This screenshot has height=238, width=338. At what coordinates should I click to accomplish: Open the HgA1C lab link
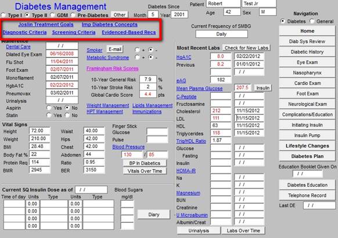tap(184, 57)
